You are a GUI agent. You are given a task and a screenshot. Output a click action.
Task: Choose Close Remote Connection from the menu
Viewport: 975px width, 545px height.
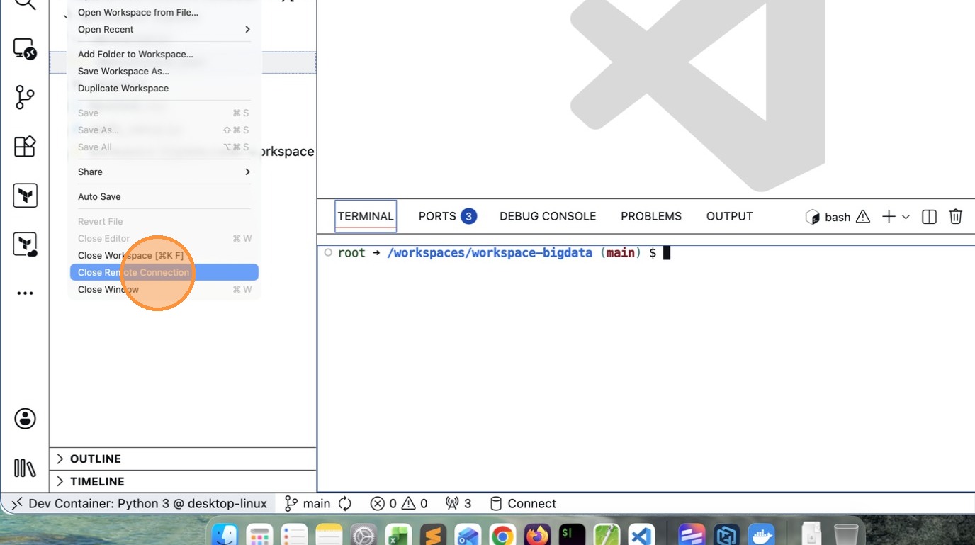tap(164, 273)
